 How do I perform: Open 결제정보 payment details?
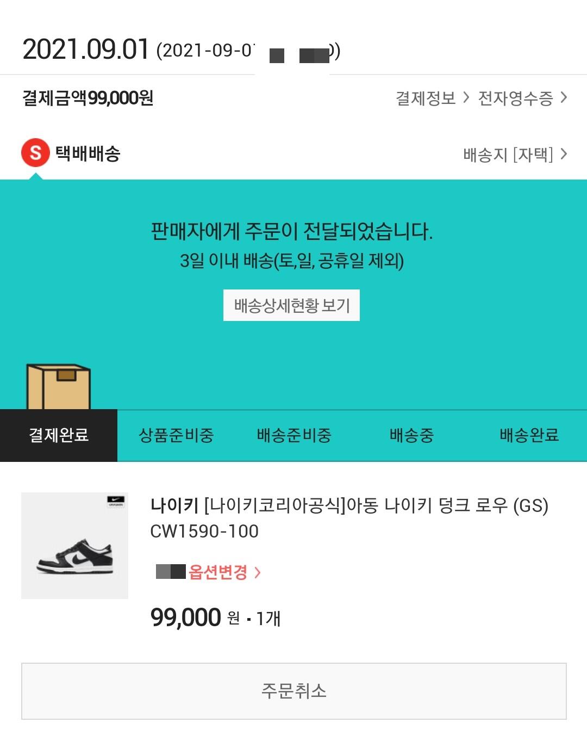click(x=426, y=98)
